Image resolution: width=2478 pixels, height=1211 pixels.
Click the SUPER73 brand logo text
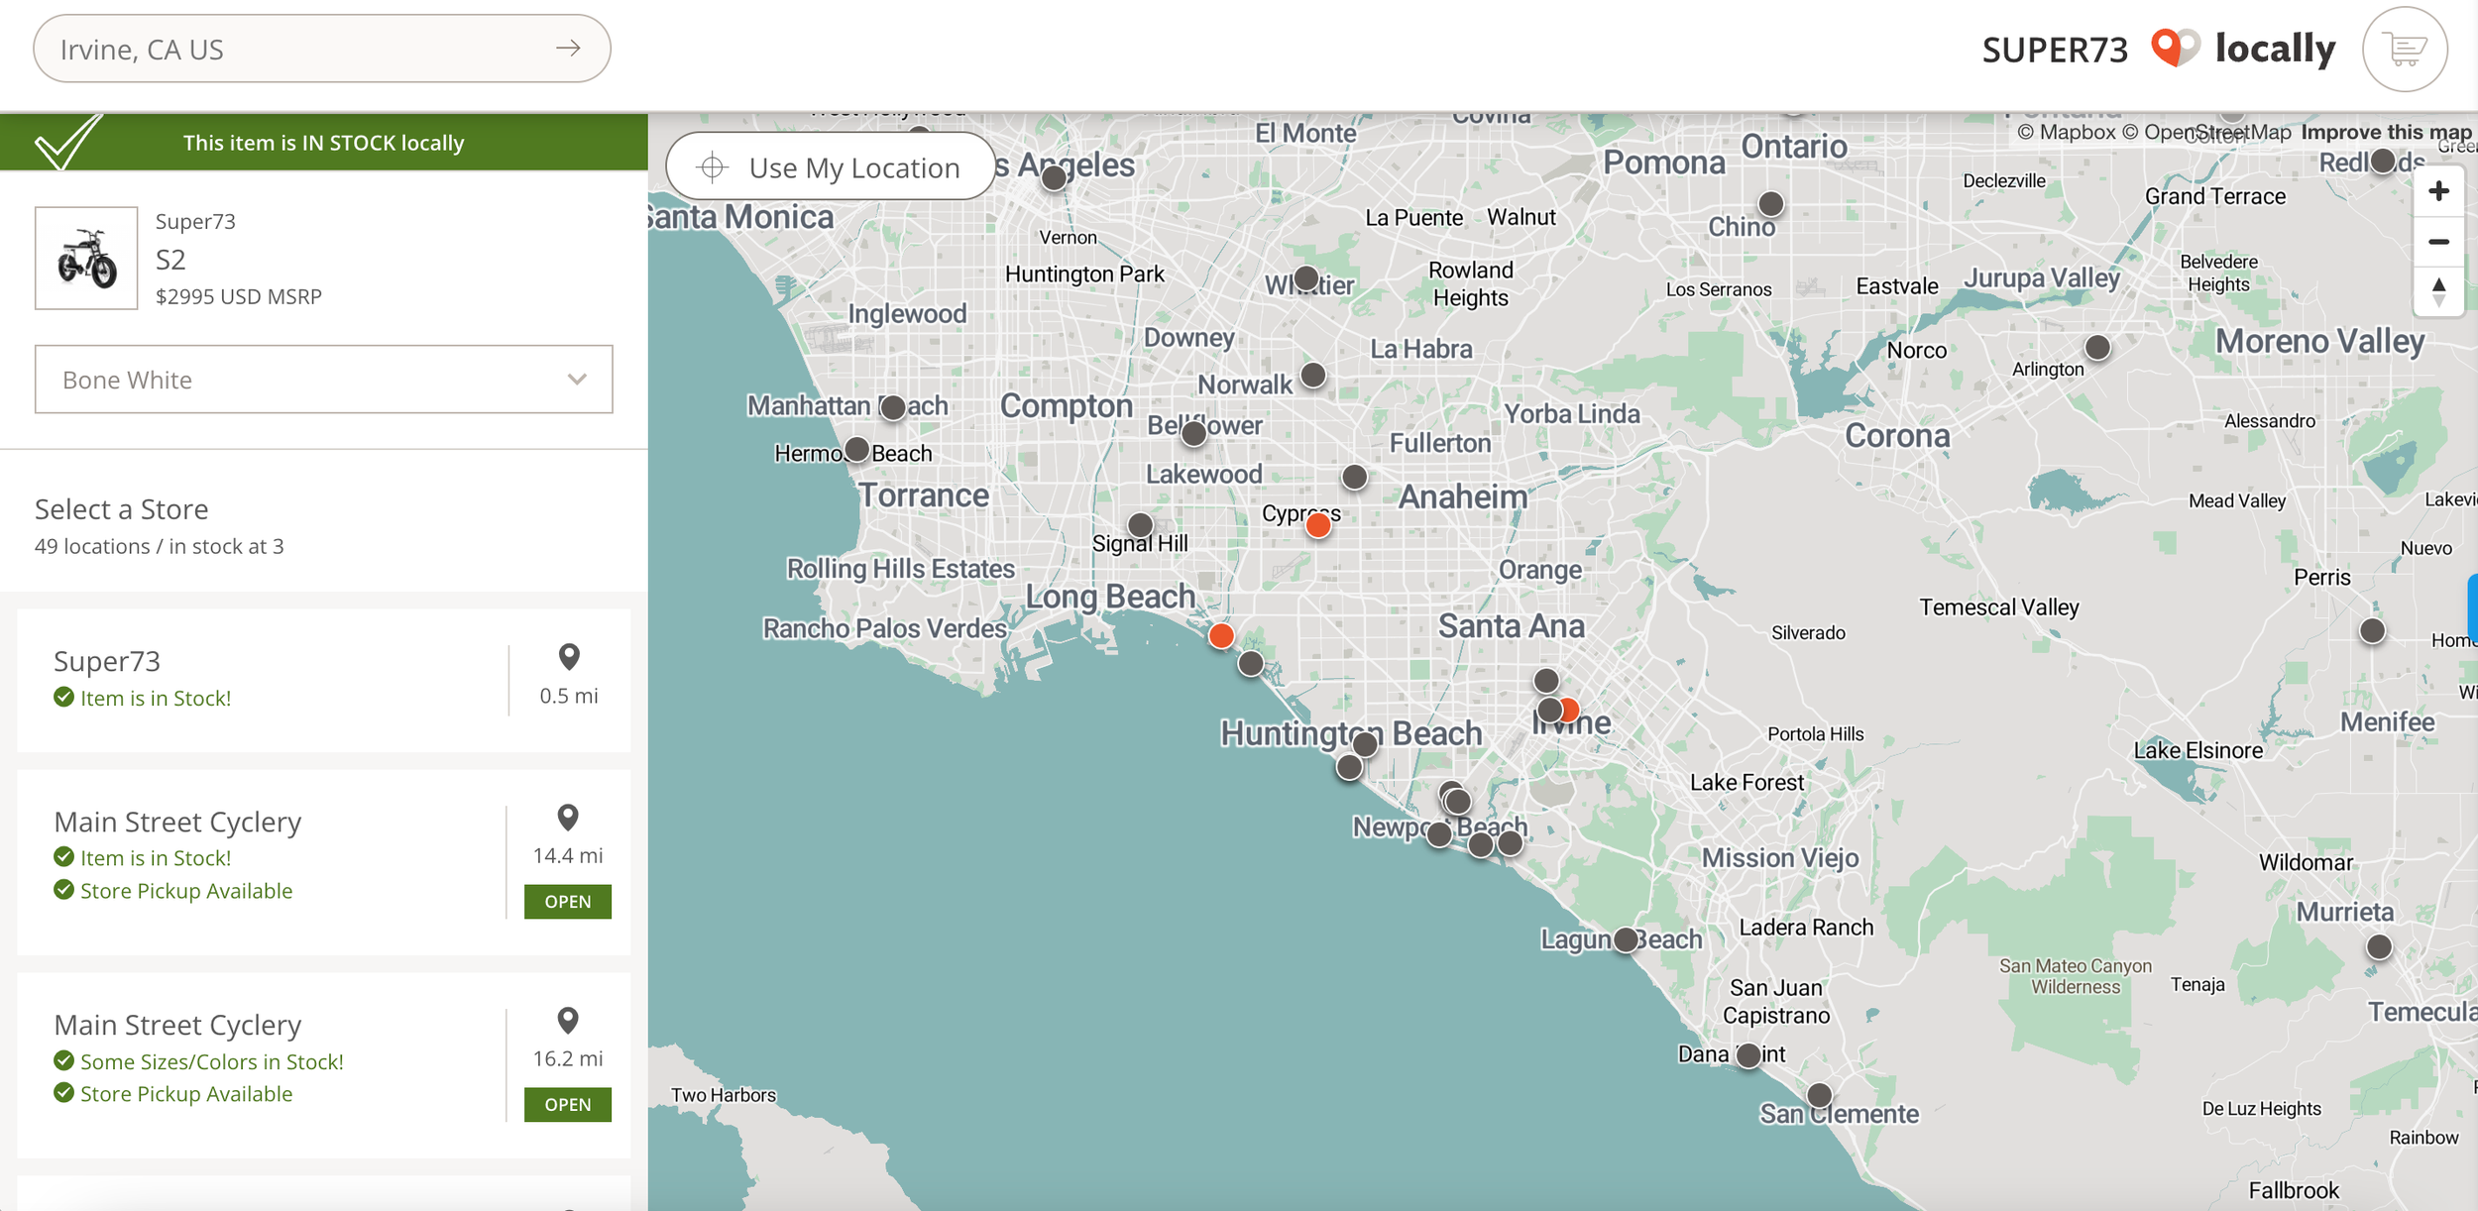coord(2055,50)
